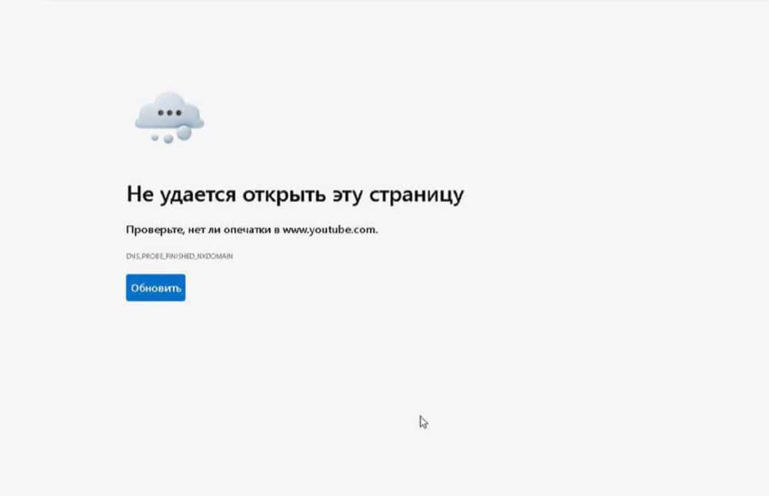Click the small bubble below the cloud
769x496 pixels.
(155, 138)
